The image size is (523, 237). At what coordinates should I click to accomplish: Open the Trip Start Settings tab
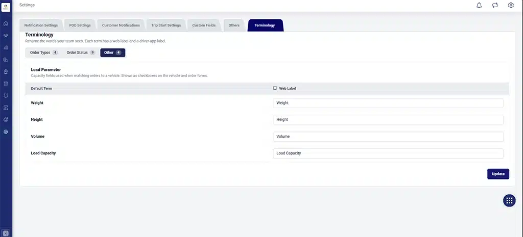[166, 25]
